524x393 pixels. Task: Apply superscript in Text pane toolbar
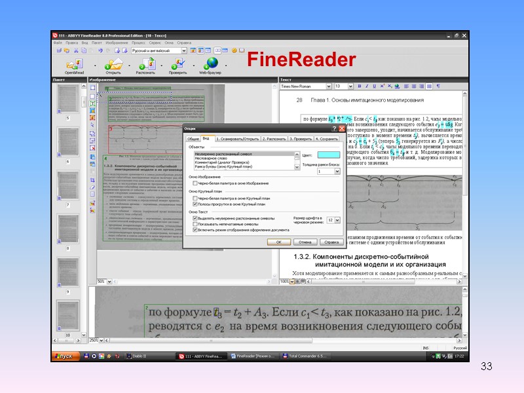click(382, 86)
